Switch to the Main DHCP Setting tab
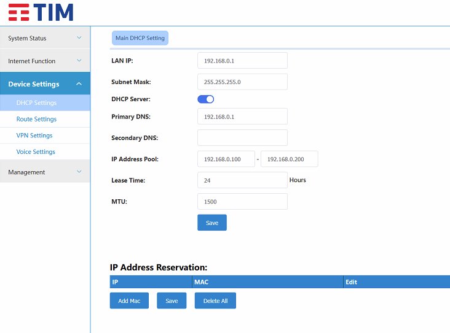Image resolution: width=450 pixels, height=333 pixels. click(140, 38)
